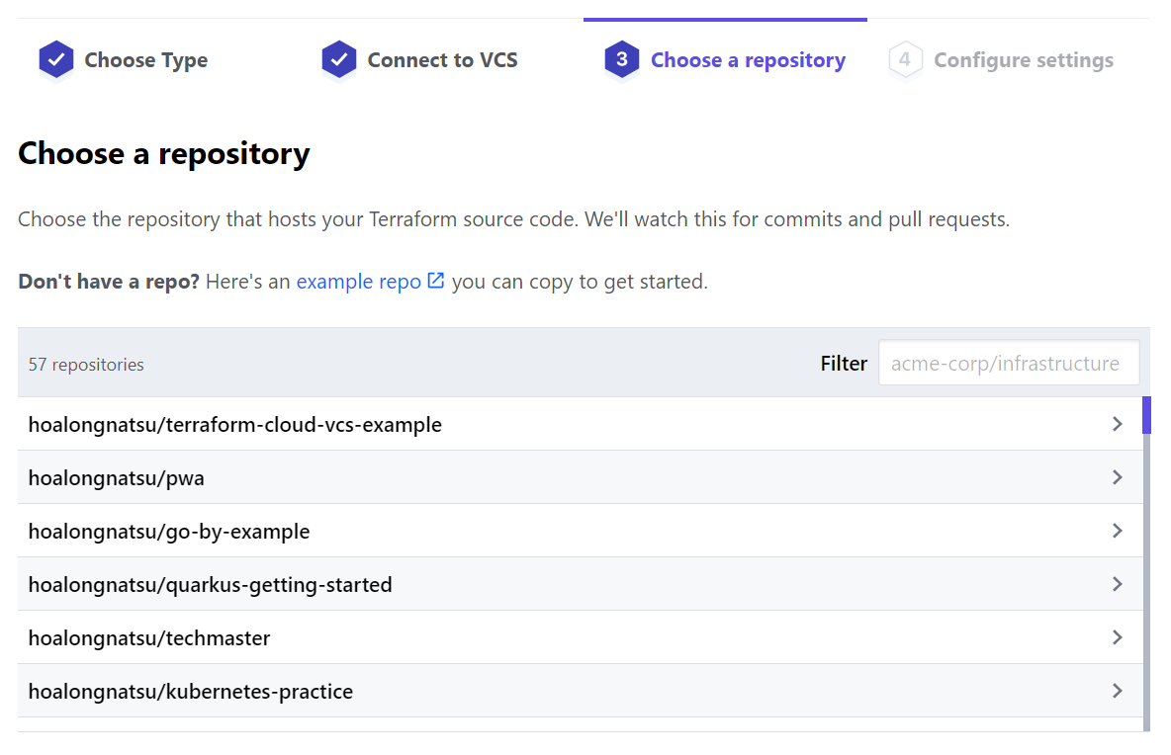This screenshot has width=1171, height=755.
Task: Click chevron on quarkus-getting-started row
Action: tap(1118, 584)
